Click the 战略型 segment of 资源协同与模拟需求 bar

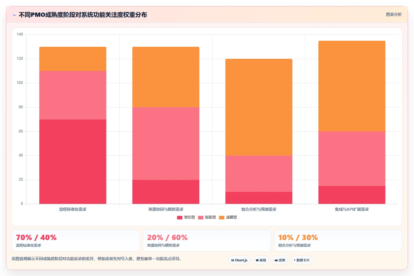click(x=166, y=77)
